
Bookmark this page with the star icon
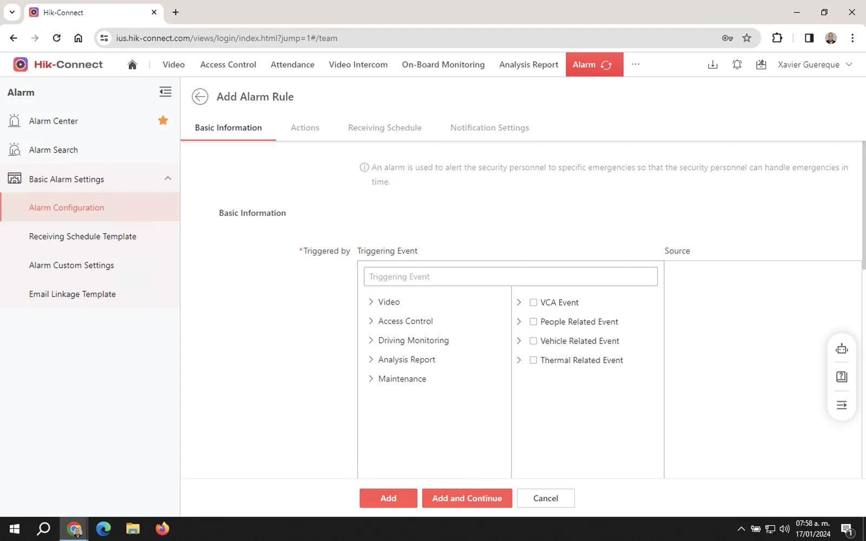(x=747, y=38)
